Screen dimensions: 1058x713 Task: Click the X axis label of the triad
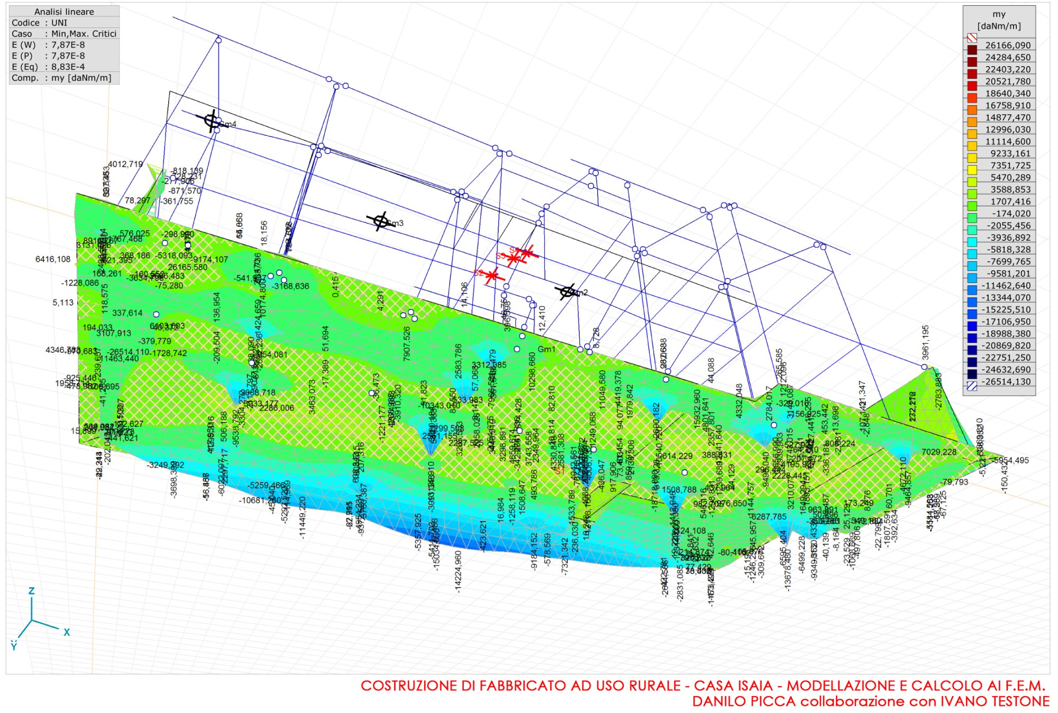tap(67, 632)
